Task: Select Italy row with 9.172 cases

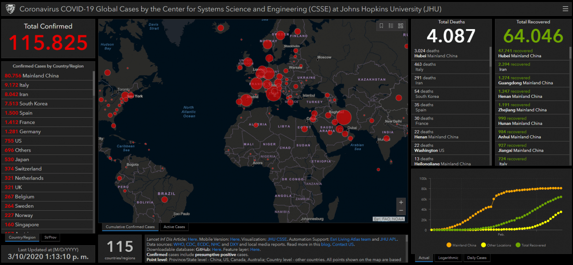Action: click(47, 85)
